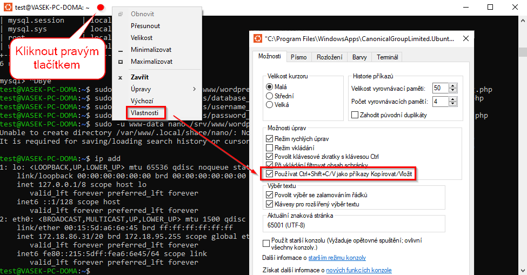Click the 'ip add' command text
Viewport: 527px width, 275px height.
pyautogui.click(x=107, y=158)
